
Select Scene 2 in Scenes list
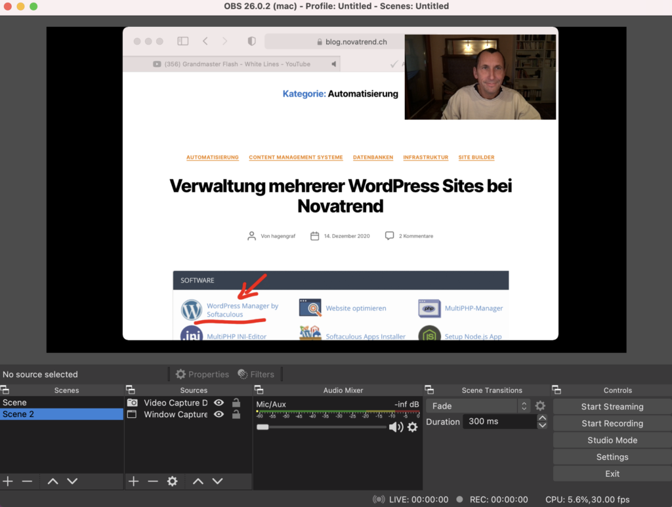pyautogui.click(x=62, y=414)
